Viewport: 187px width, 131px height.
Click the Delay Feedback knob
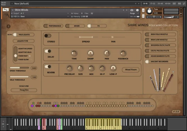(x=123, y=53)
